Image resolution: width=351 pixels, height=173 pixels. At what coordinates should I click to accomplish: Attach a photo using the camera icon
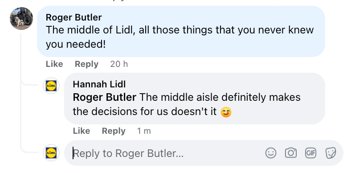290,153
